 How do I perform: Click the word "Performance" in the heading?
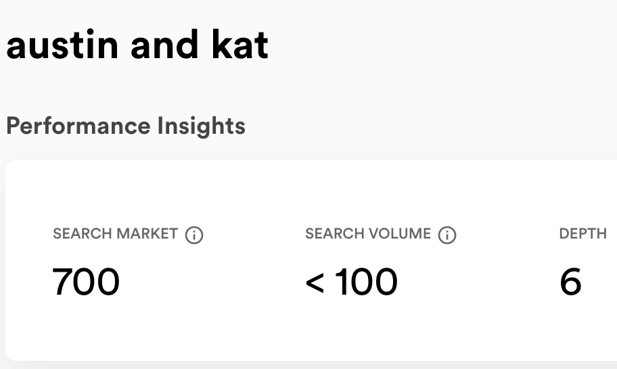click(x=78, y=126)
